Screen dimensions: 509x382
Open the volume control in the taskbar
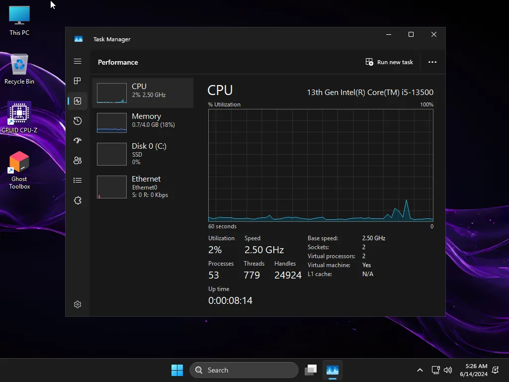(x=448, y=370)
